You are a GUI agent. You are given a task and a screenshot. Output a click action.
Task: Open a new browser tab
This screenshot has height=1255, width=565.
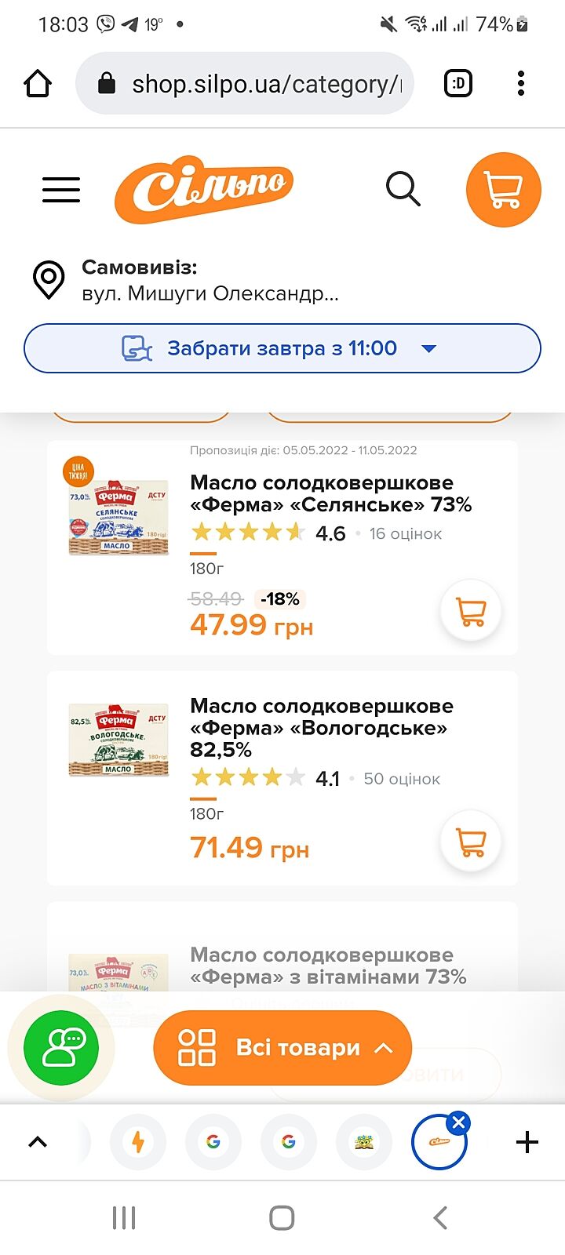click(x=527, y=1142)
